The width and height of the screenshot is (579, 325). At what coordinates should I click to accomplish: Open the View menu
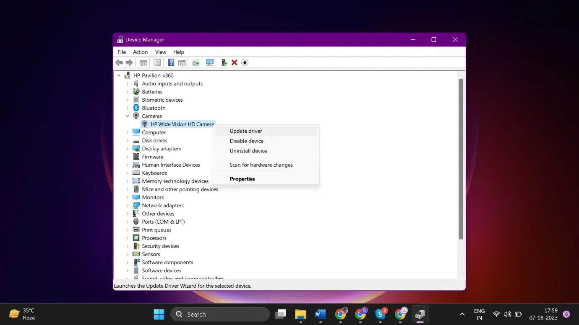[x=161, y=52]
